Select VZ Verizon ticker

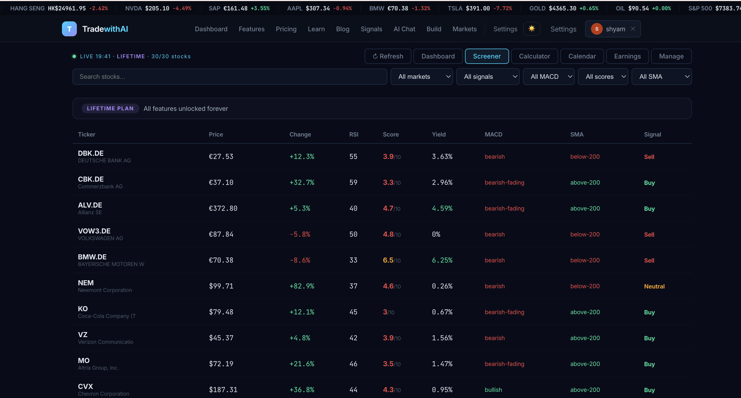tap(82, 334)
